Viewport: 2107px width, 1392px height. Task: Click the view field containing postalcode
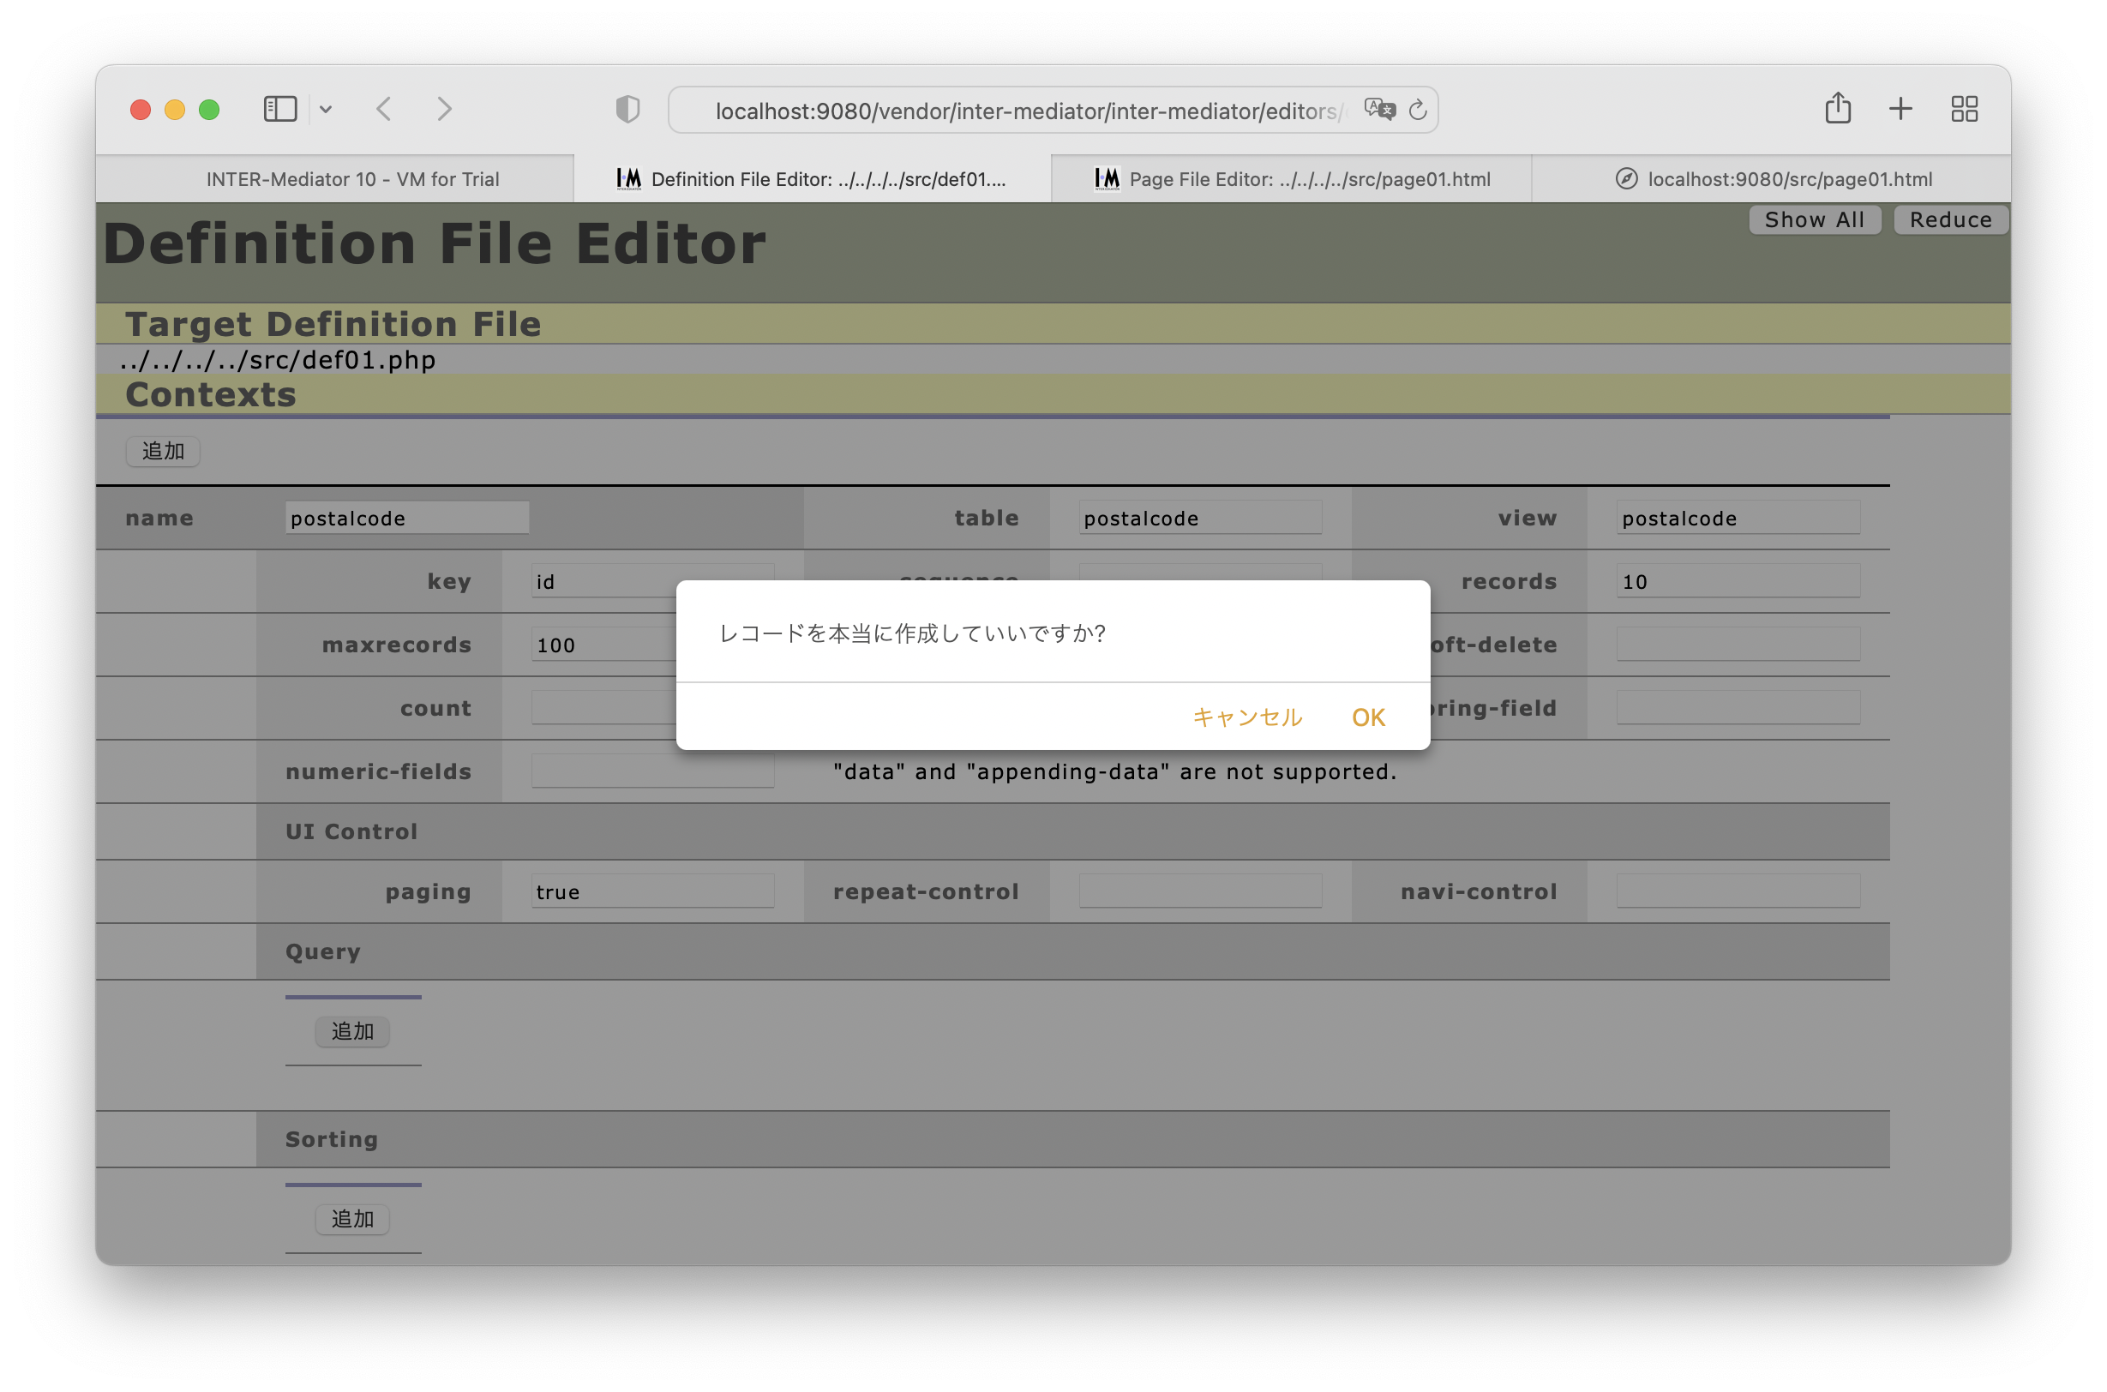click(1738, 518)
